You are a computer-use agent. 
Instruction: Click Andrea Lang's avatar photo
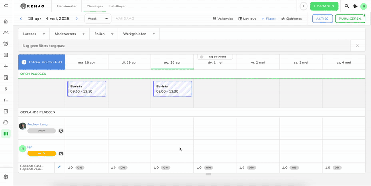[x=23, y=126]
